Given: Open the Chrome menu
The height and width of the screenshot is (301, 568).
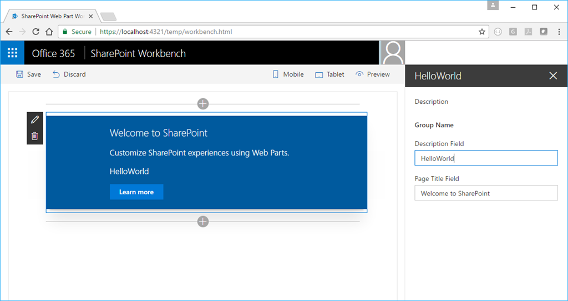Looking at the screenshot, I should 559,32.
